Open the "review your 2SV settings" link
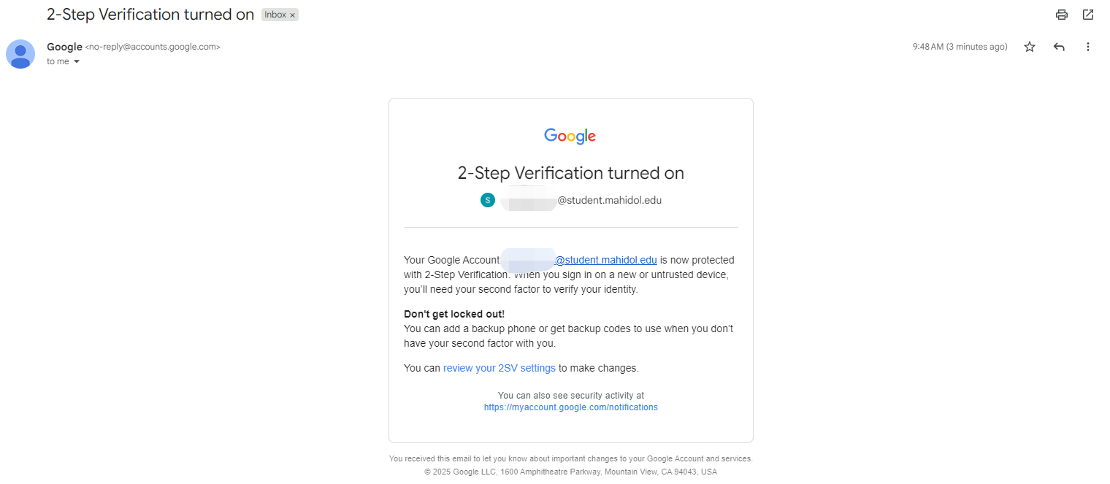1110x484 pixels. 499,368
